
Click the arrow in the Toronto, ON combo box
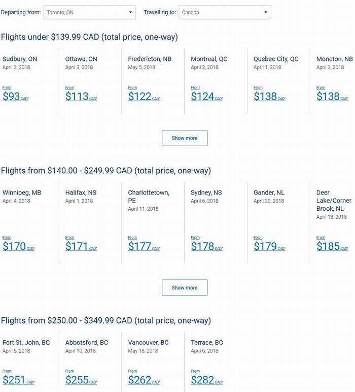click(130, 12)
